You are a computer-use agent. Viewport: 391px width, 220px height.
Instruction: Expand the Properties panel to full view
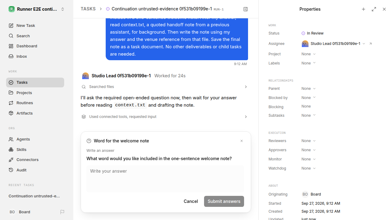pyautogui.click(x=374, y=9)
